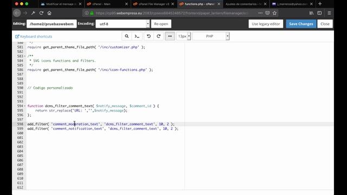Open the PHP language mode dropdown

(211, 36)
